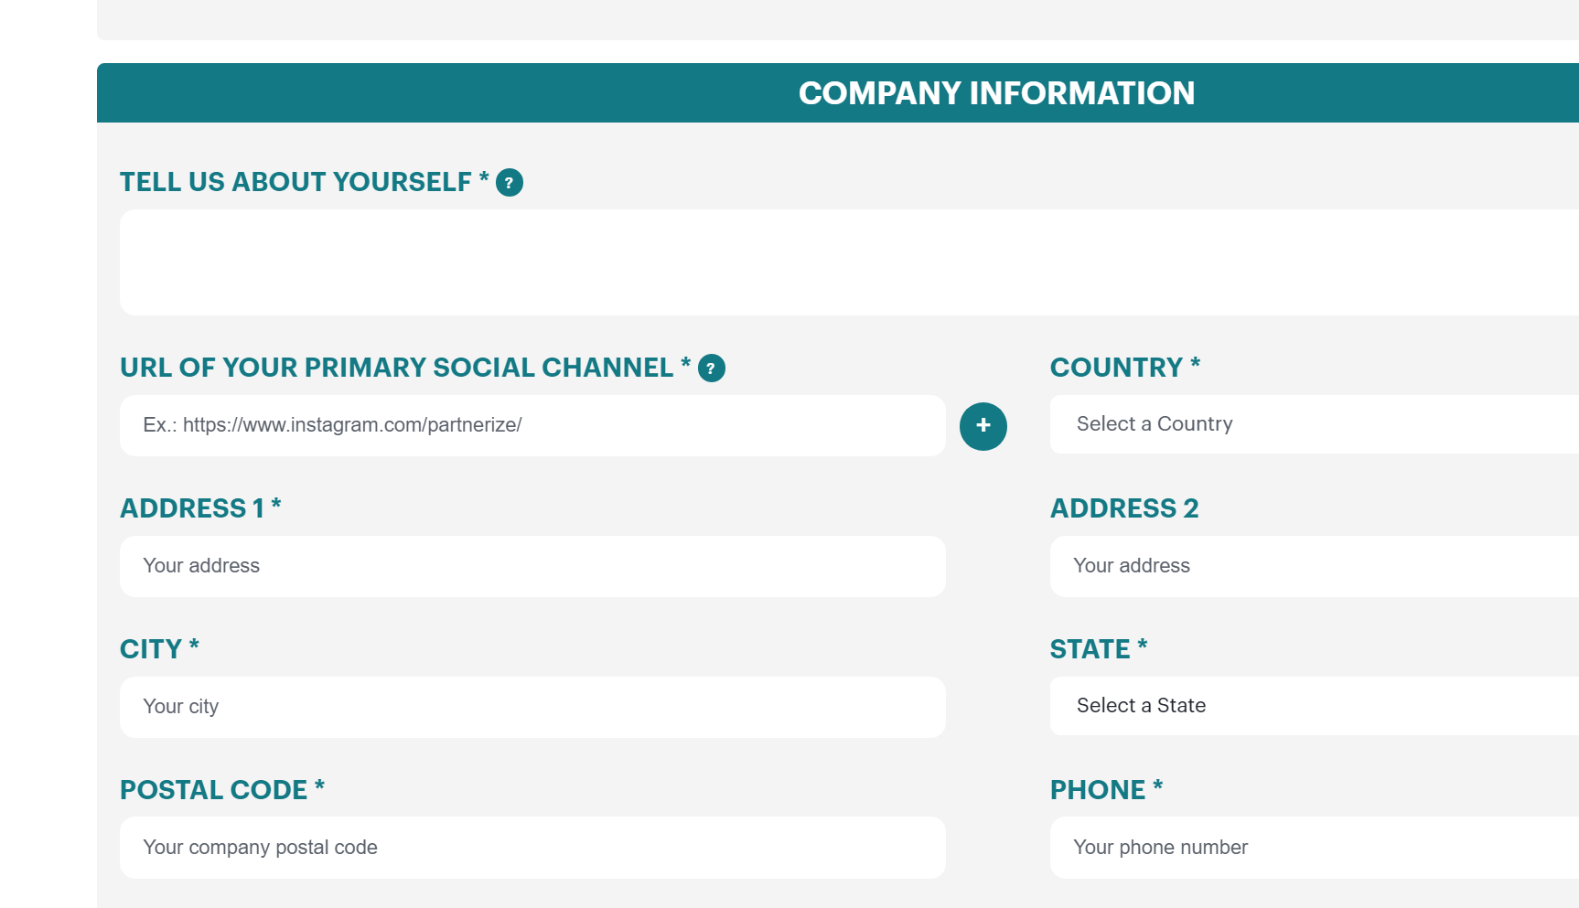
Task: Click the Address 1 label text
Action: pos(192,508)
